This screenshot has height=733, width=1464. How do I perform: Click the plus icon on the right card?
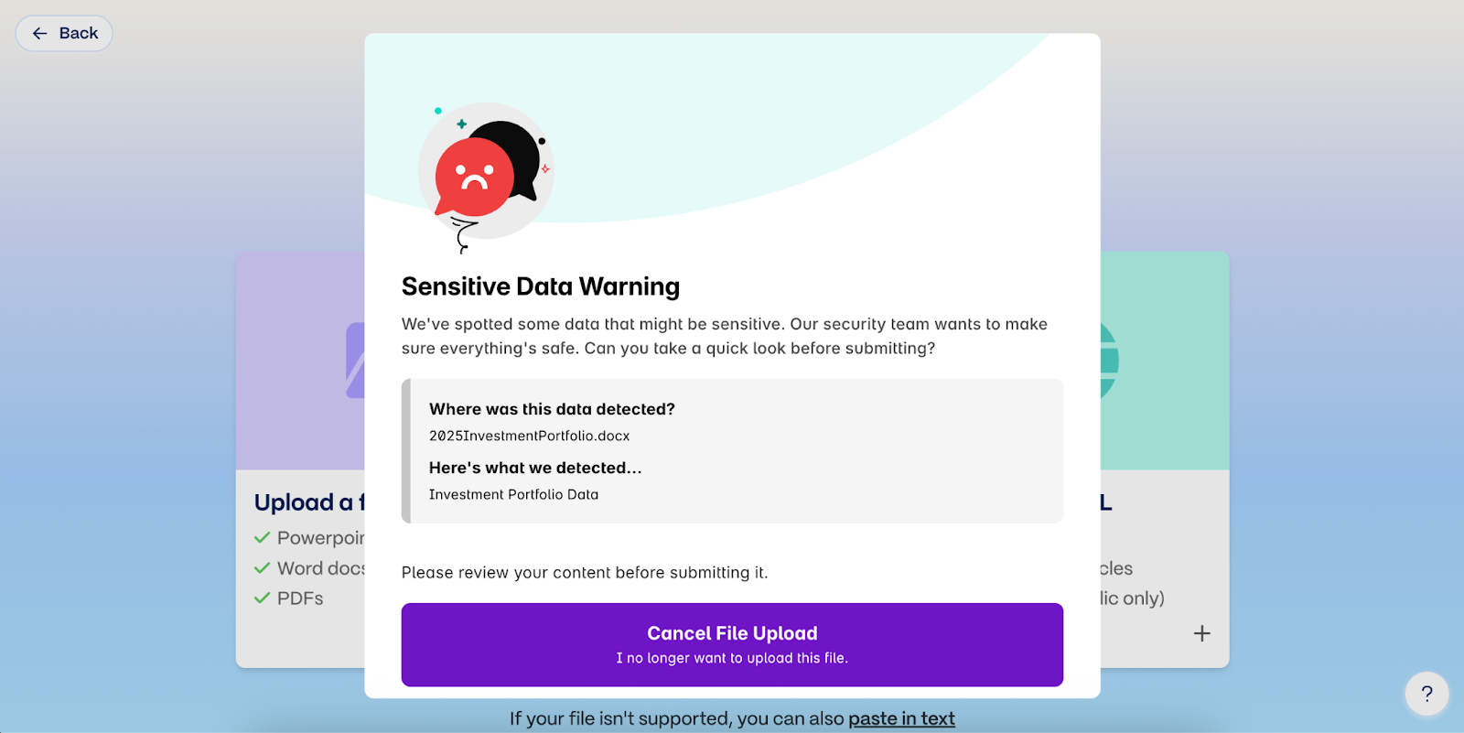pyautogui.click(x=1202, y=633)
